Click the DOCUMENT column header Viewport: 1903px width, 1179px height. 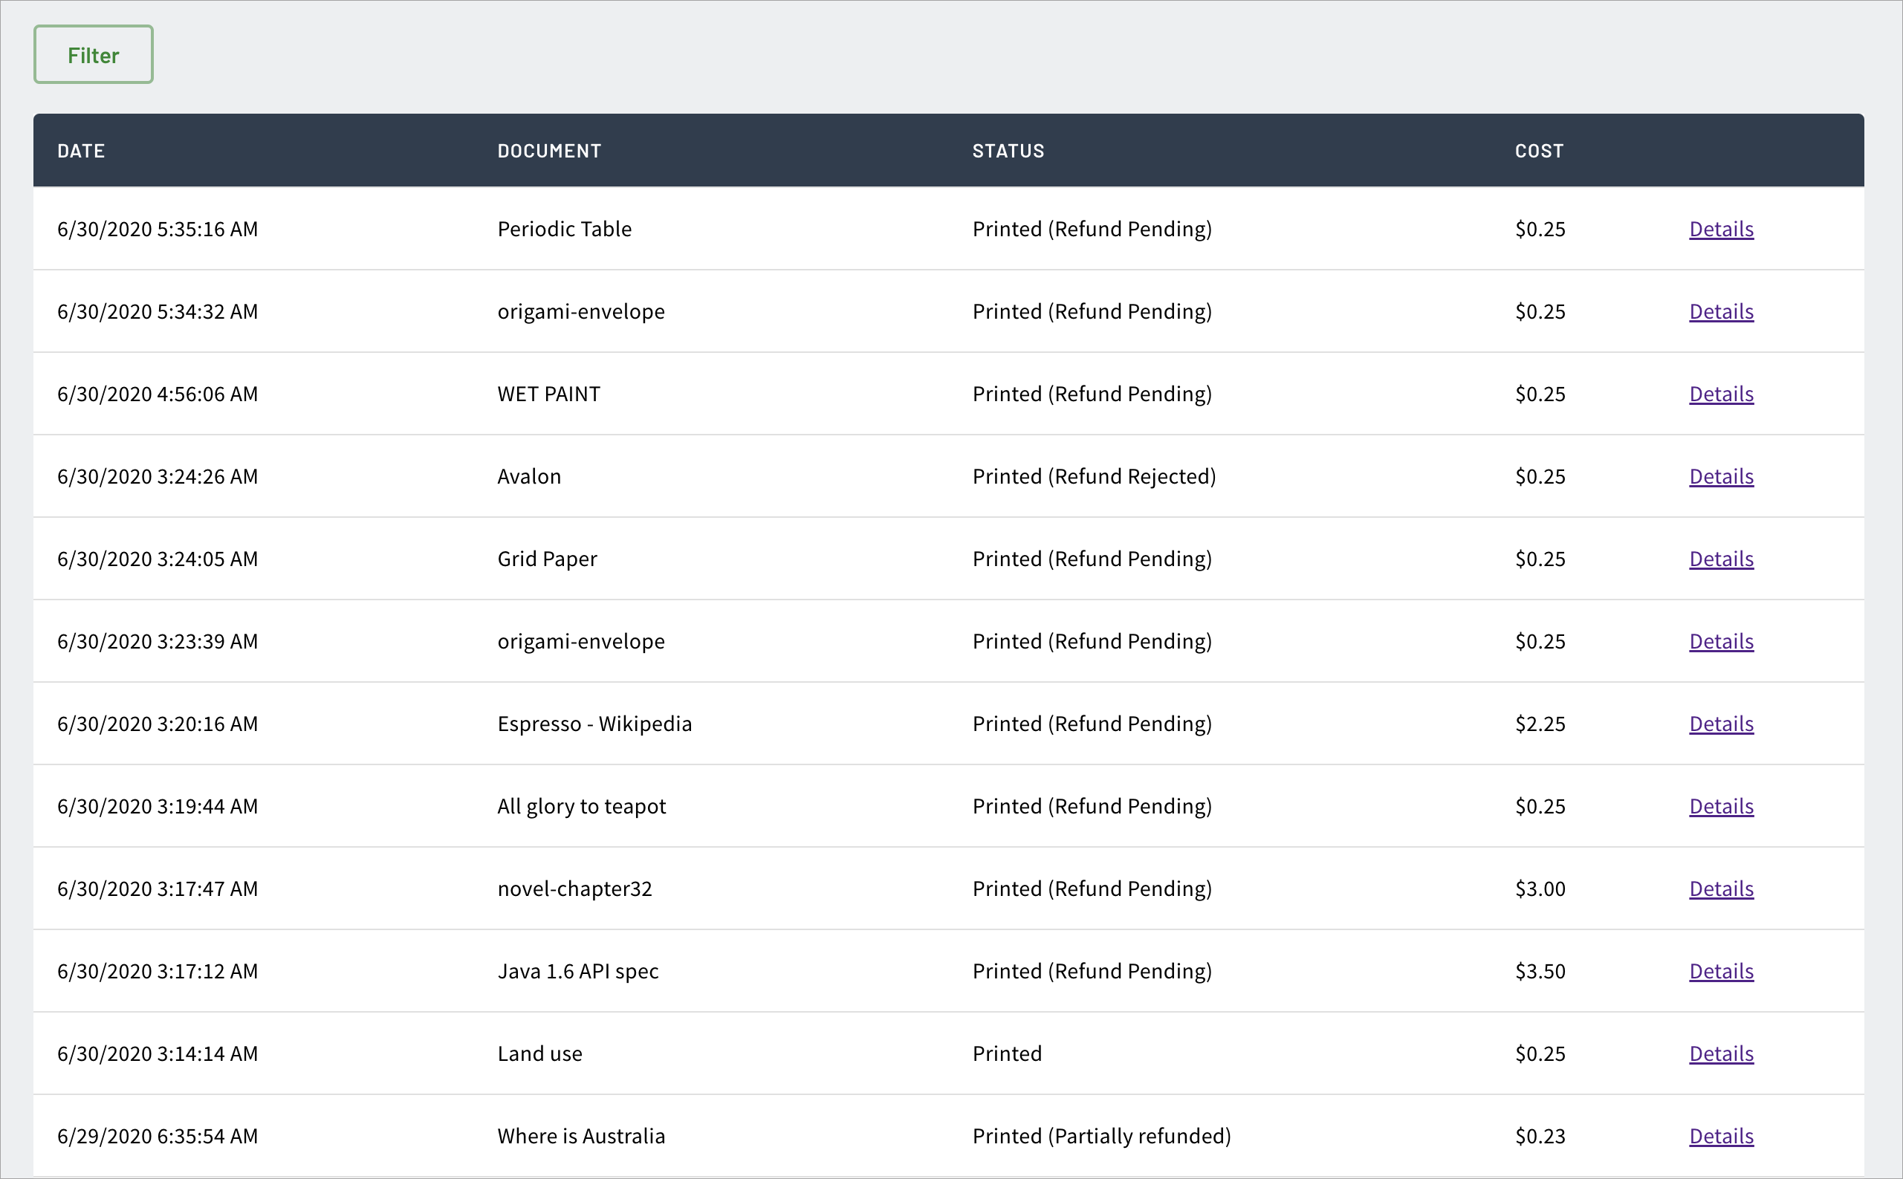[x=549, y=152]
